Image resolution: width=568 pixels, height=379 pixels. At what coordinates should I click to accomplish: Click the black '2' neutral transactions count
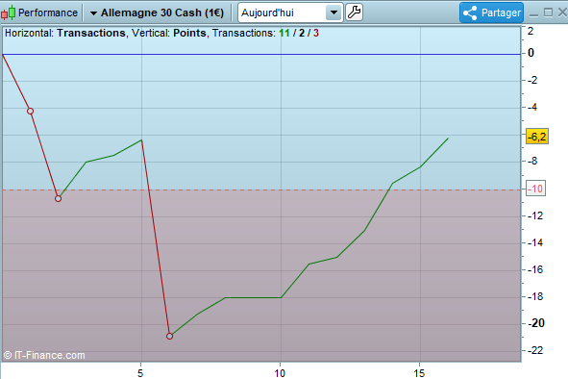pyautogui.click(x=302, y=33)
